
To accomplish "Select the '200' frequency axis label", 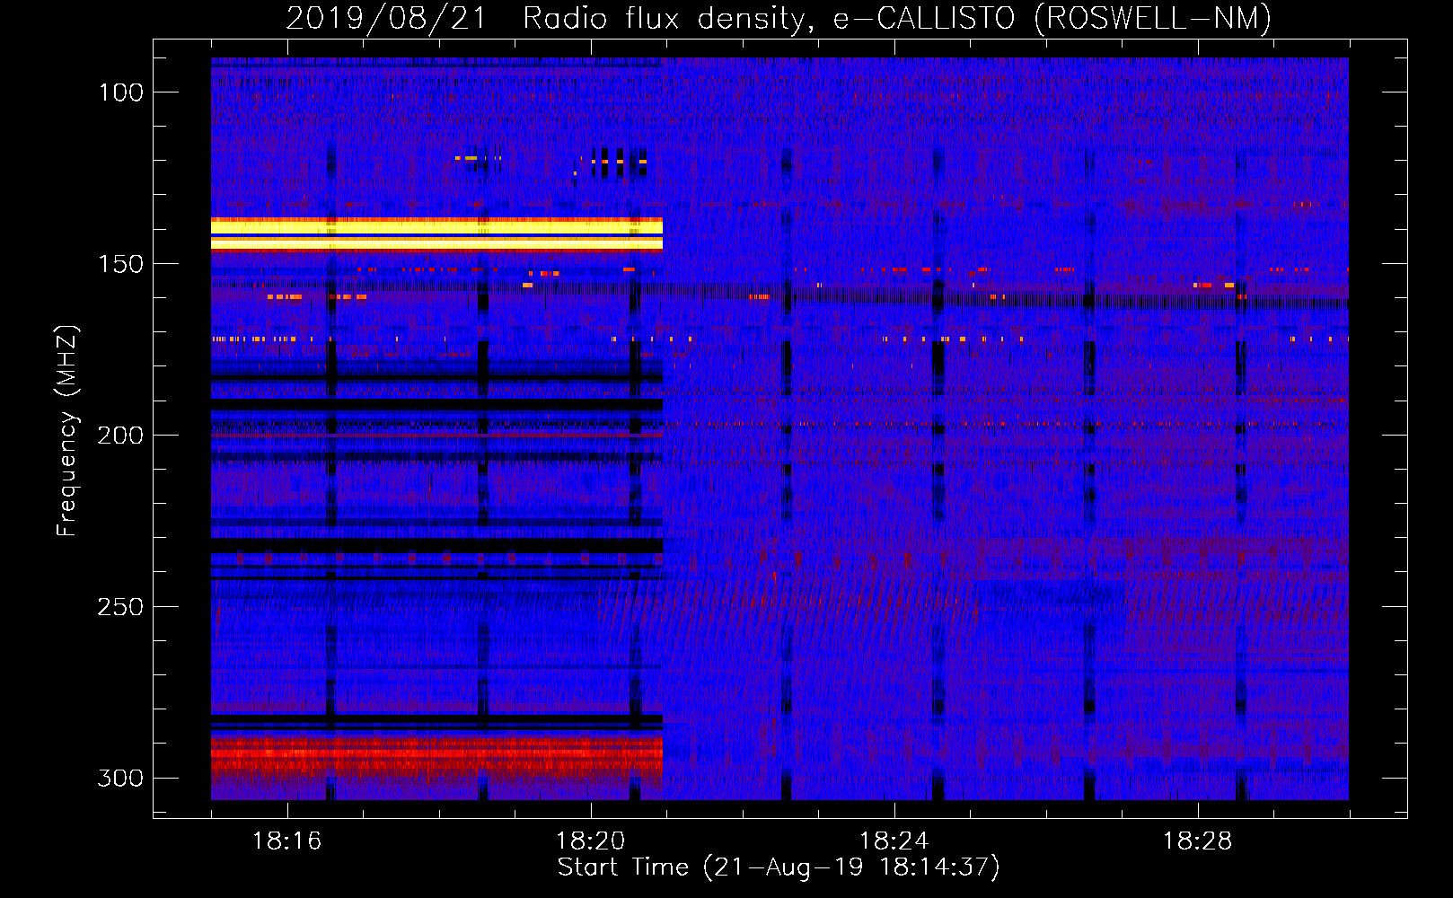I will tap(120, 436).
